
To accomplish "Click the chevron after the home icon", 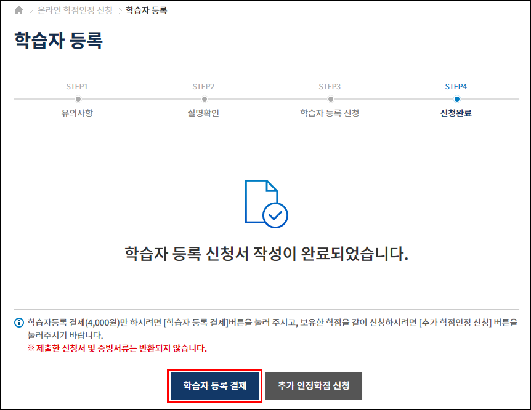I will [31, 10].
